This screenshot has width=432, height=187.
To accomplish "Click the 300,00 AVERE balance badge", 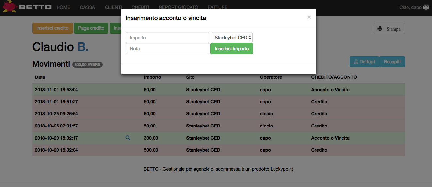I will pos(87,65).
